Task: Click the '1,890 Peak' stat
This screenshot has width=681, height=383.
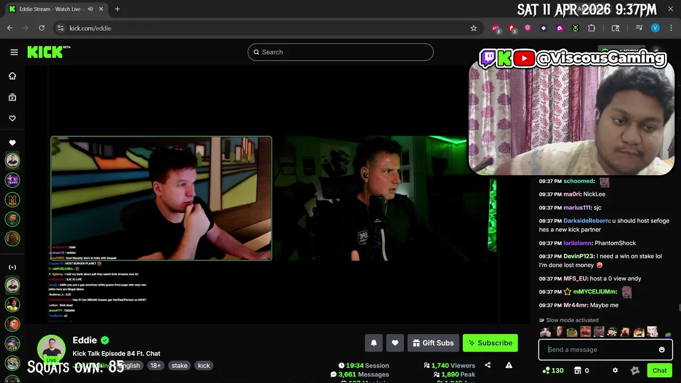Action: [455, 374]
